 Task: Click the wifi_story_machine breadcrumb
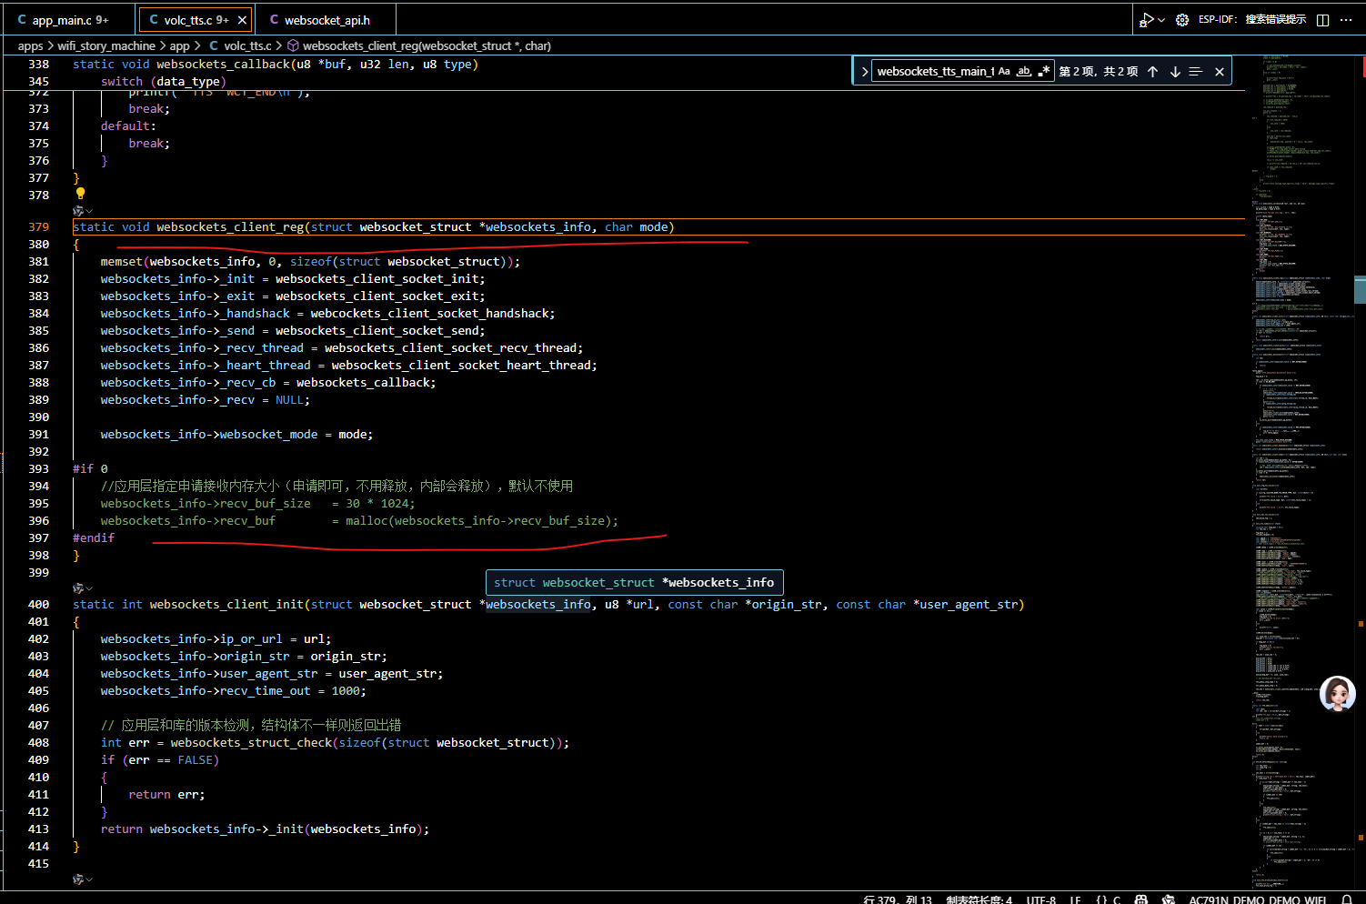point(106,45)
